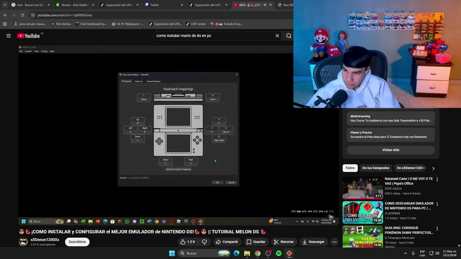Close the Twitch tab
This screenshot has width=461, height=259.
(x=182, y=5)
